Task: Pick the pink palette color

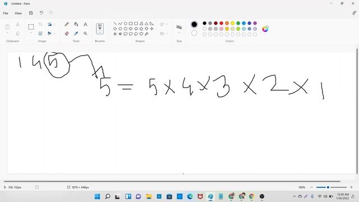Action: [x=221, y=29]
